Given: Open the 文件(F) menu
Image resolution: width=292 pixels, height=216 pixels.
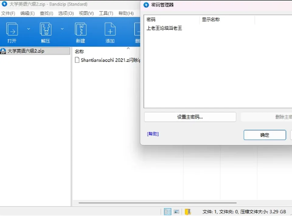Looking at the screenshot, I should 8,13.
